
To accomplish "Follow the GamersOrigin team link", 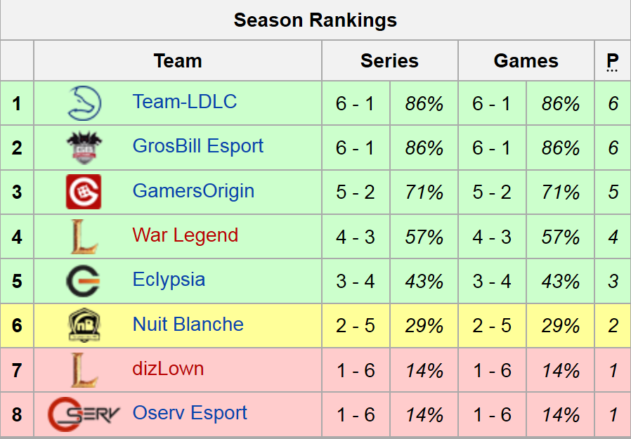I will 193,190.
